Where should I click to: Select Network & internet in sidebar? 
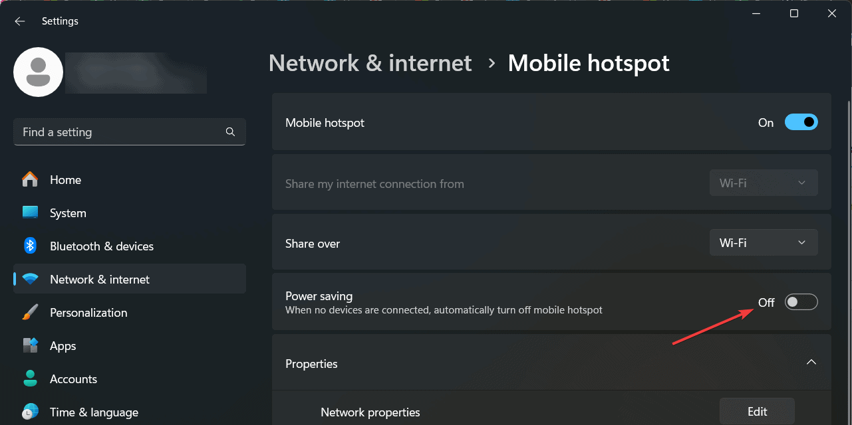[x=130, y=279]
